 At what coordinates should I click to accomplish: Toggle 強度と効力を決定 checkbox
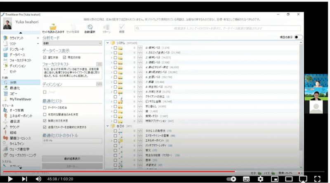(x=45, y=121)
